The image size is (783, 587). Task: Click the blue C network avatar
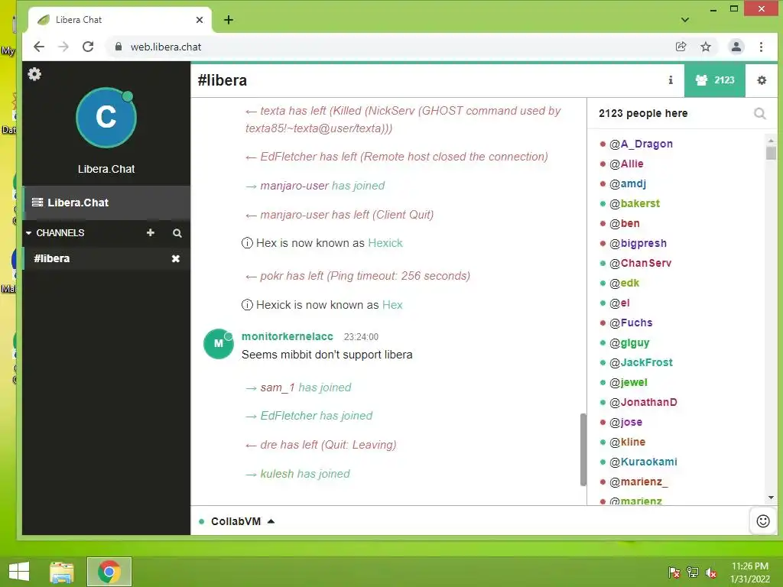click(106, 118)
